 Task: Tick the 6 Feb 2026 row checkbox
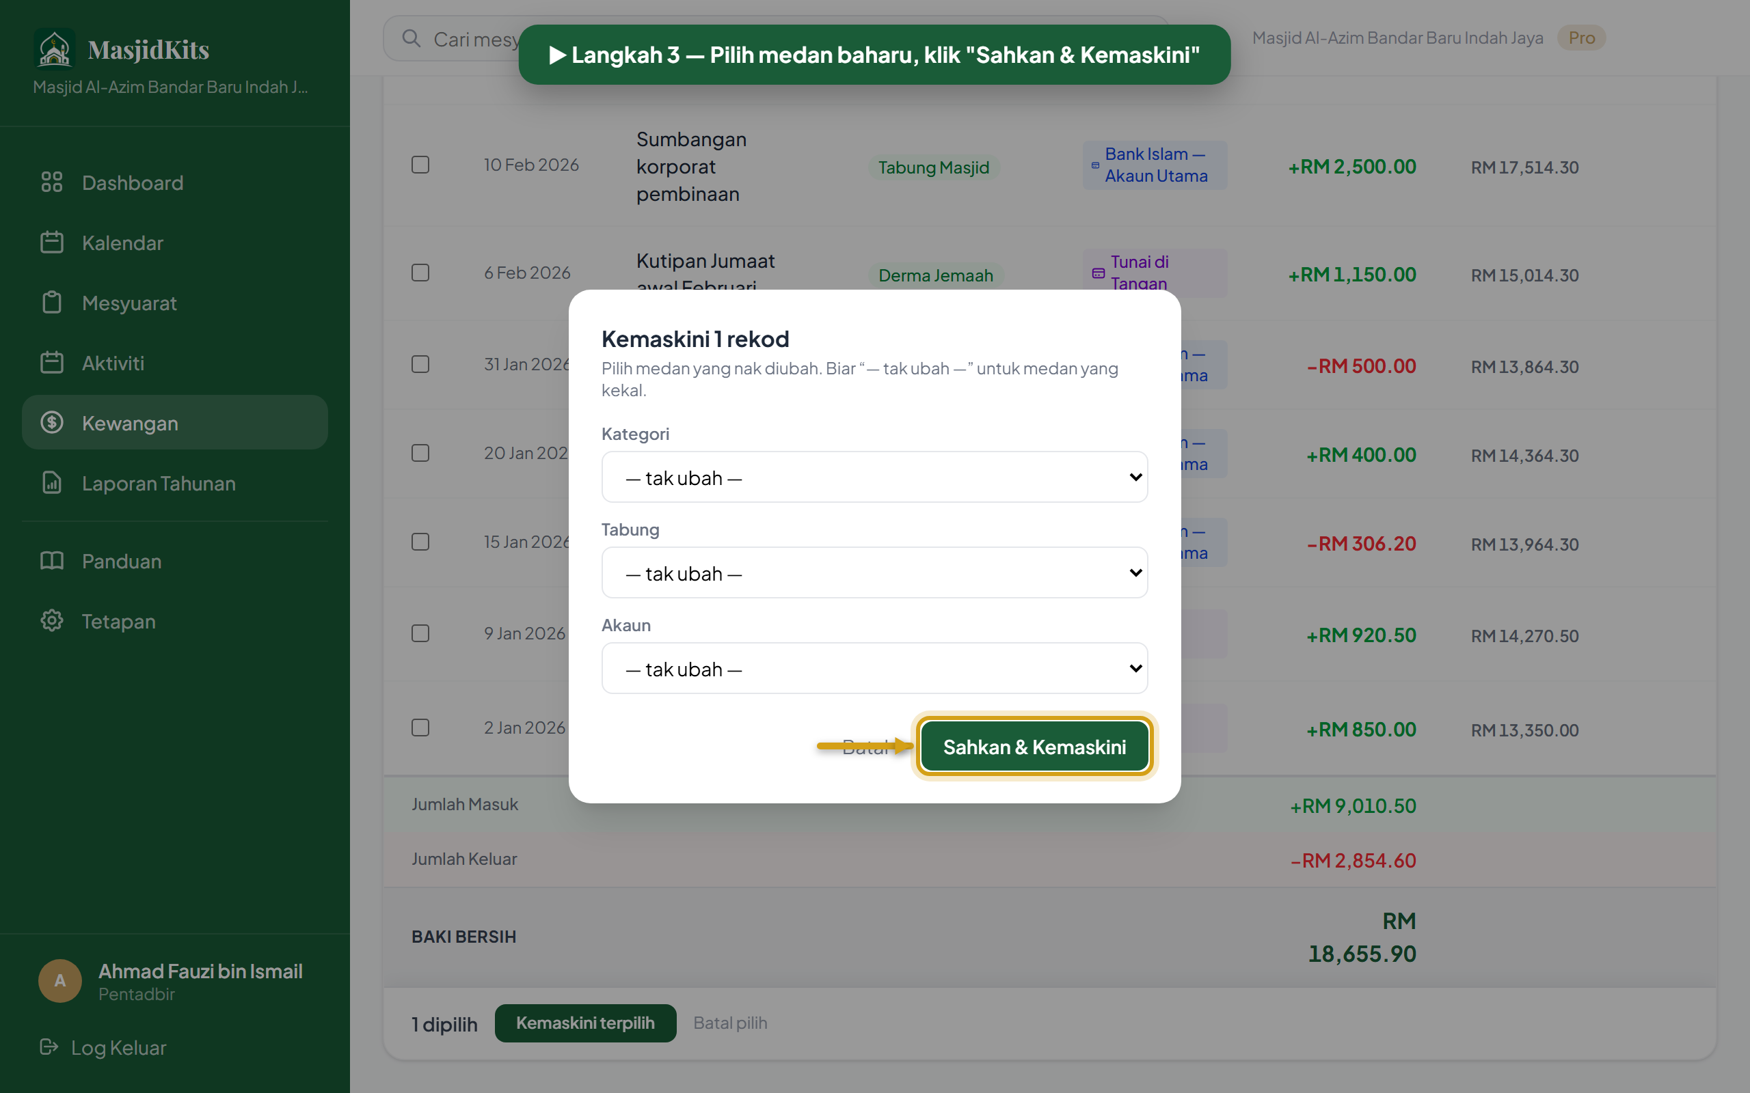pyautogui.click(x=420, y=273)
